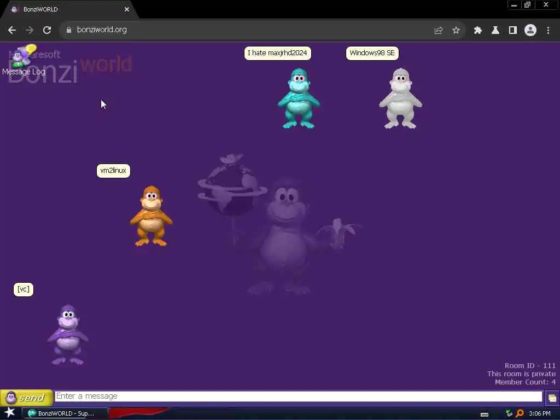Go forward in browser history

(30, 30)
